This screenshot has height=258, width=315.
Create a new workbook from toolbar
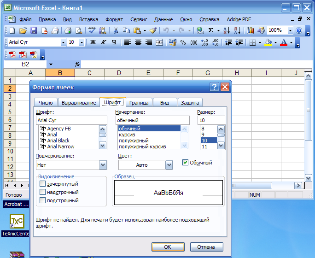pyautogui.click(x=12, y=30)
